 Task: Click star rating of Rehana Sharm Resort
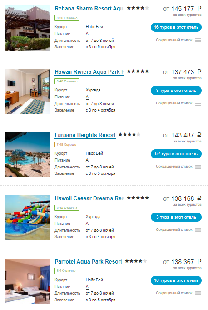tap(138, 8)
